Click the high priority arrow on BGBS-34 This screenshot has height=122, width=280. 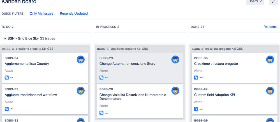12,78
